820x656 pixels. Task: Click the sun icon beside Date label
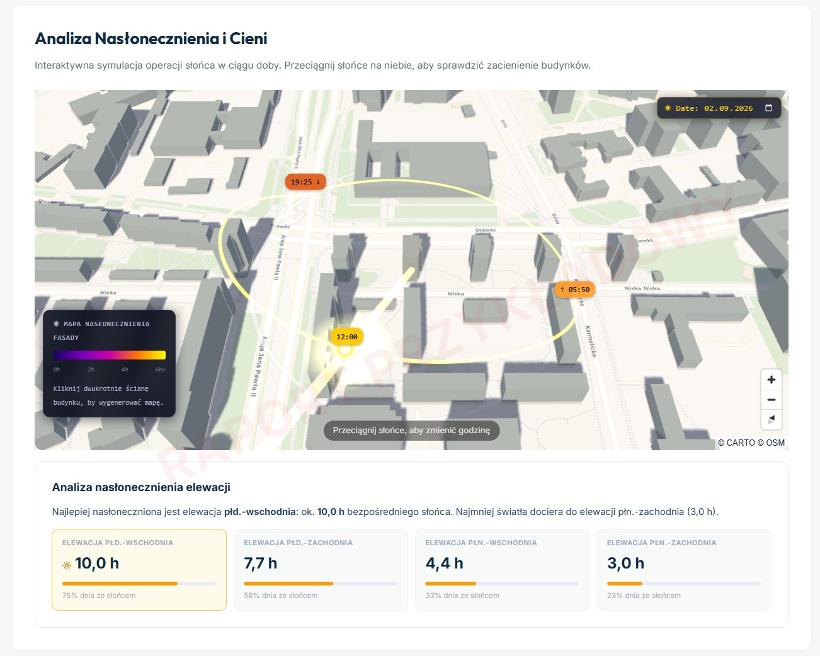tap(668, 108)
